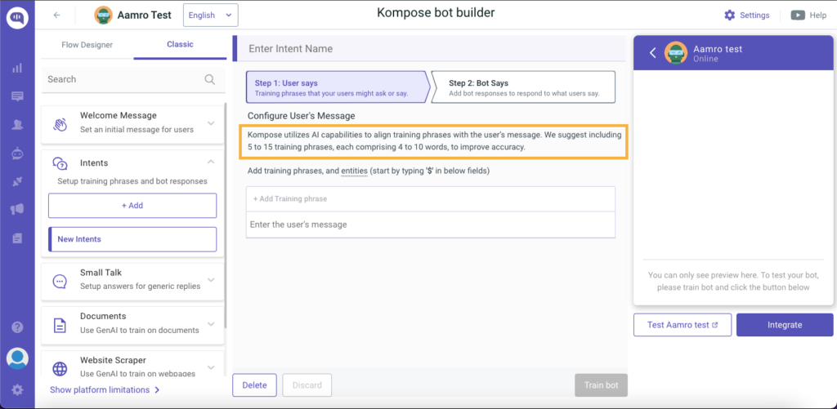The height and width of the screenshot is (409, 837).
Task: Switch to the Flow Designer tab
Action: pos(87,45)
